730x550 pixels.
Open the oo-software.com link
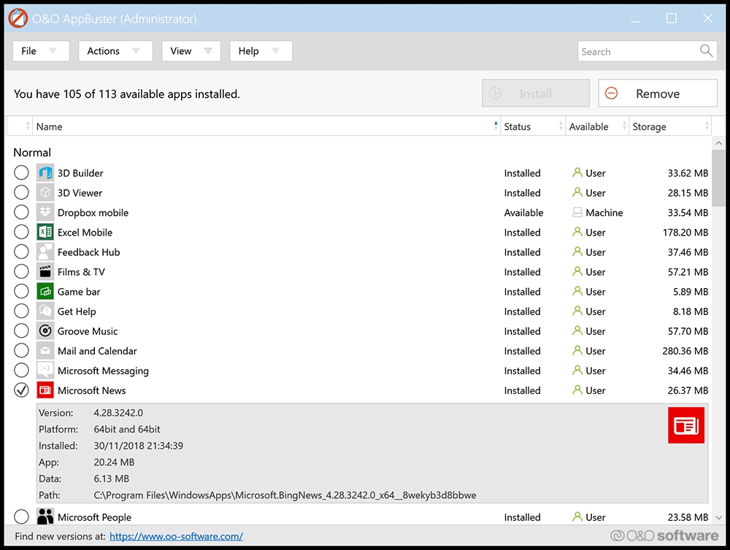(176, 537)
